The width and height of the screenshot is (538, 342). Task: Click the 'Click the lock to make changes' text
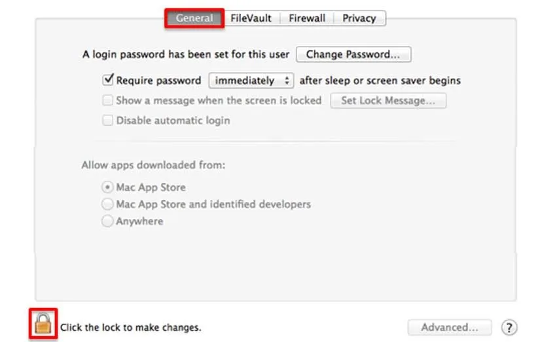(x=131, y=327)
